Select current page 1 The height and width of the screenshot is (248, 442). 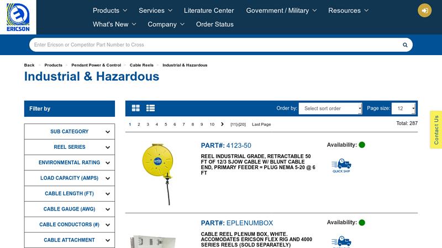(x=130, y=125)
